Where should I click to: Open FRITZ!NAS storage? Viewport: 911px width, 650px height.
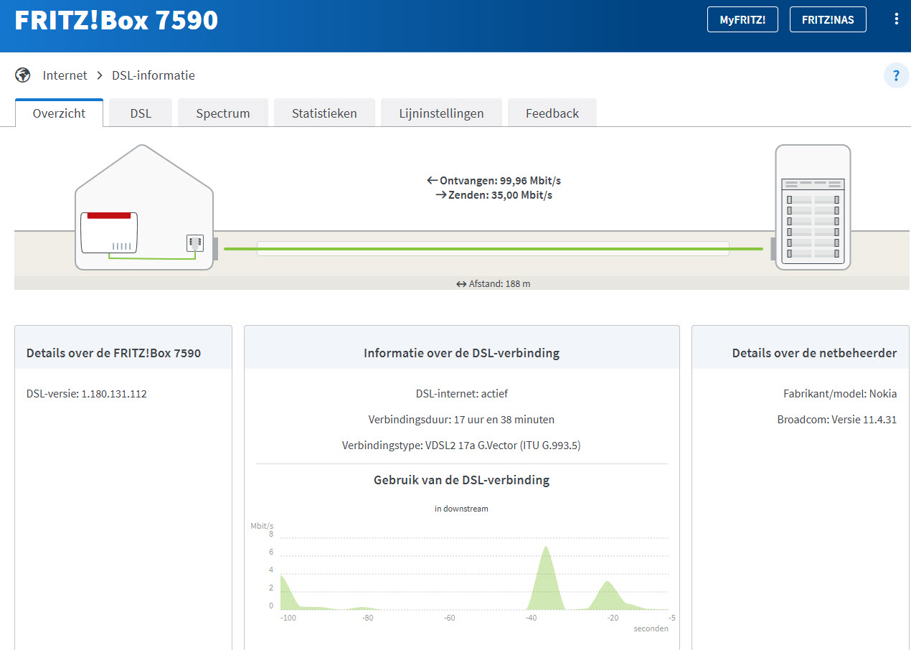coord(827,19)
